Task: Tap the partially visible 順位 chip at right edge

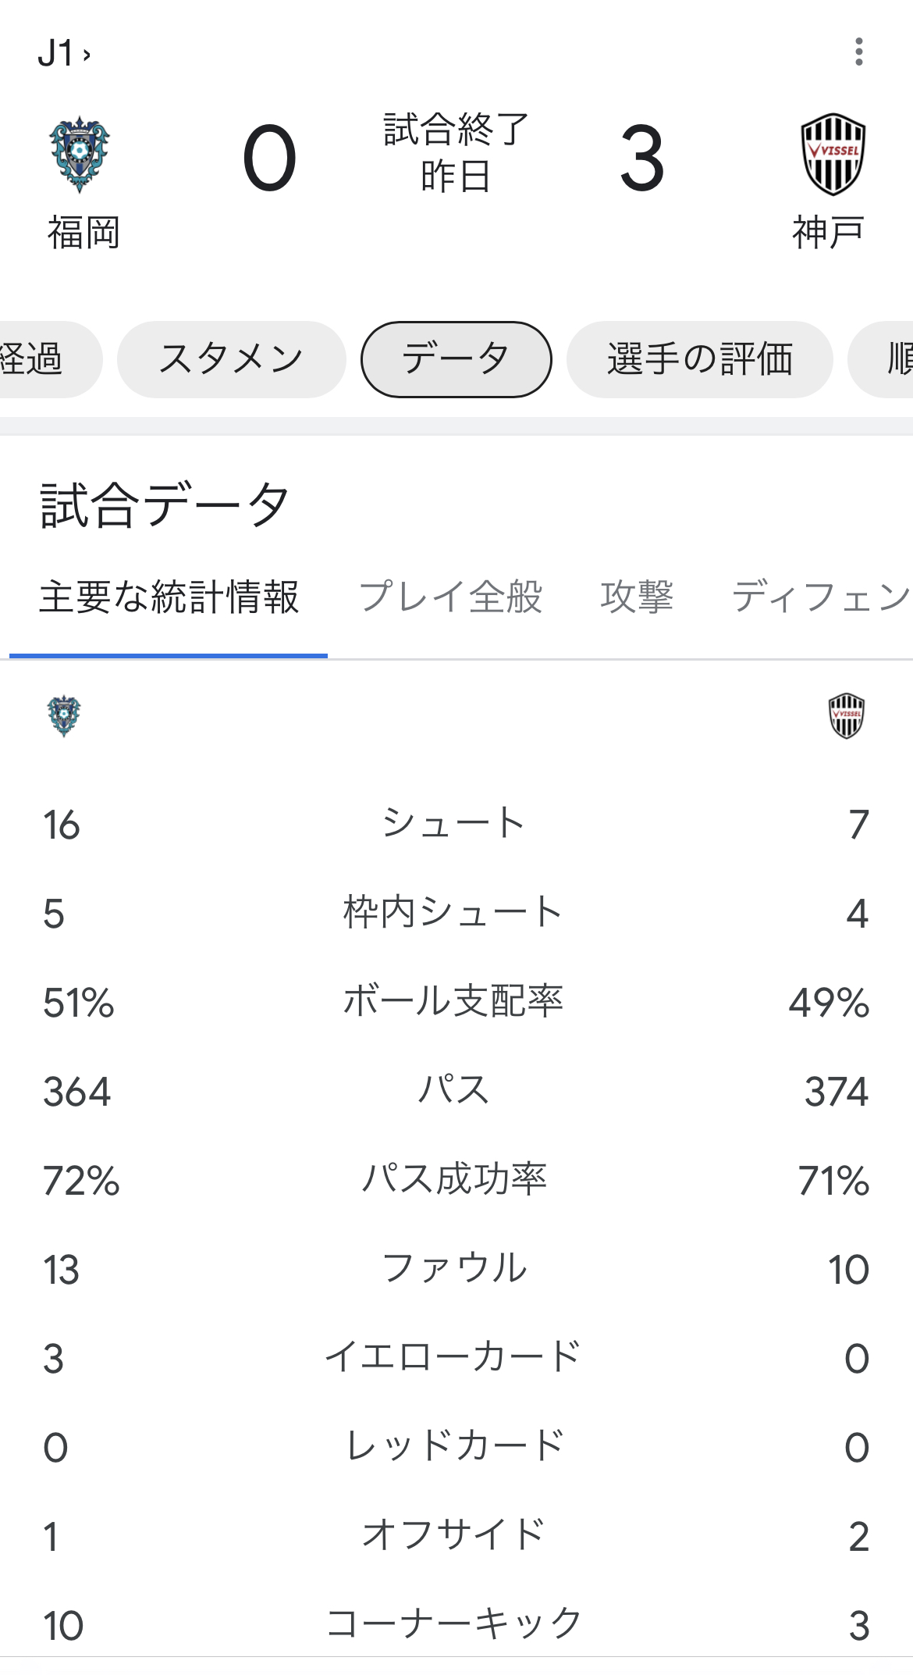Action: click(x=890, y=359)
